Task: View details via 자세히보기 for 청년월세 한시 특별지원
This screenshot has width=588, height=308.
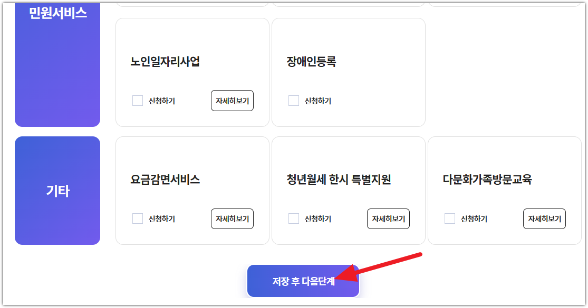Action: pos(388,218)
